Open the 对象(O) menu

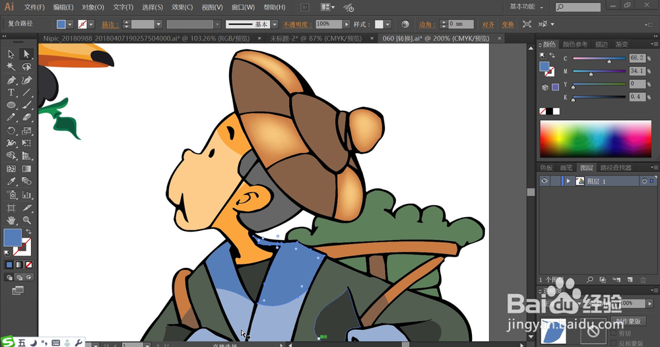pos(92,7)
